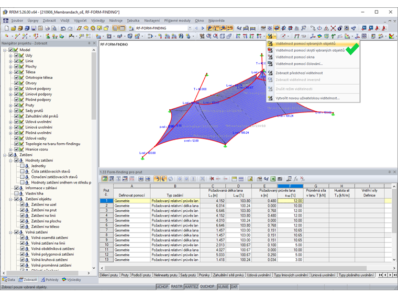This screenshot has width=398, height=298.
Task: Enable the Vlastní tíha checkbox
Action: pos(17,193)
